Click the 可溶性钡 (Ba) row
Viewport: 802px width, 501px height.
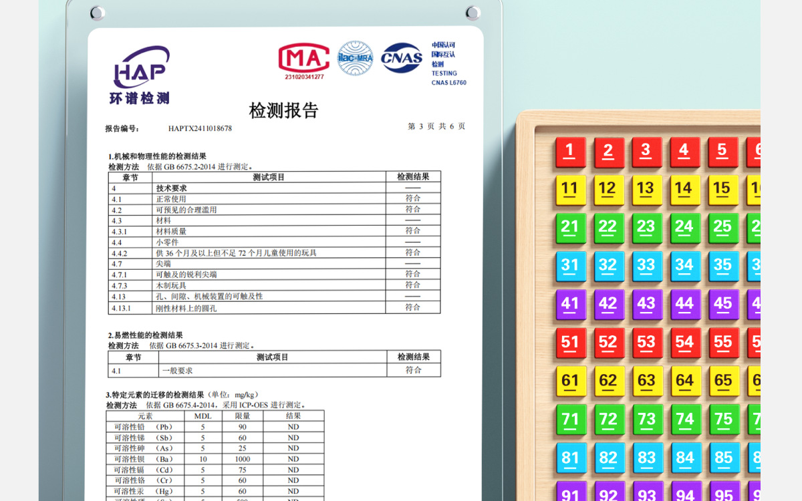215,459
